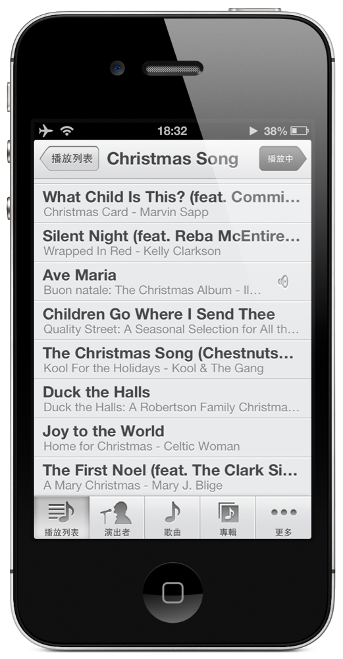Screen dimensions: 343x659
Task: Tap the airplane mode status icon
Action: coord(46,130)
